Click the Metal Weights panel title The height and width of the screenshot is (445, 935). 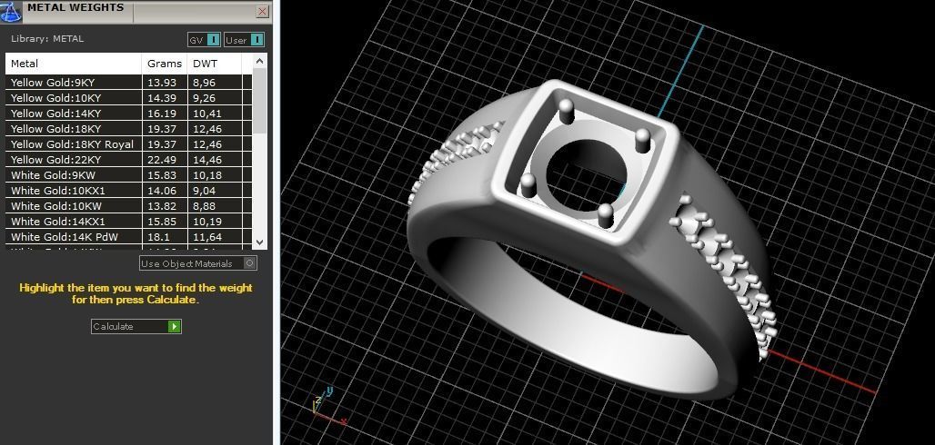point(75,8)
